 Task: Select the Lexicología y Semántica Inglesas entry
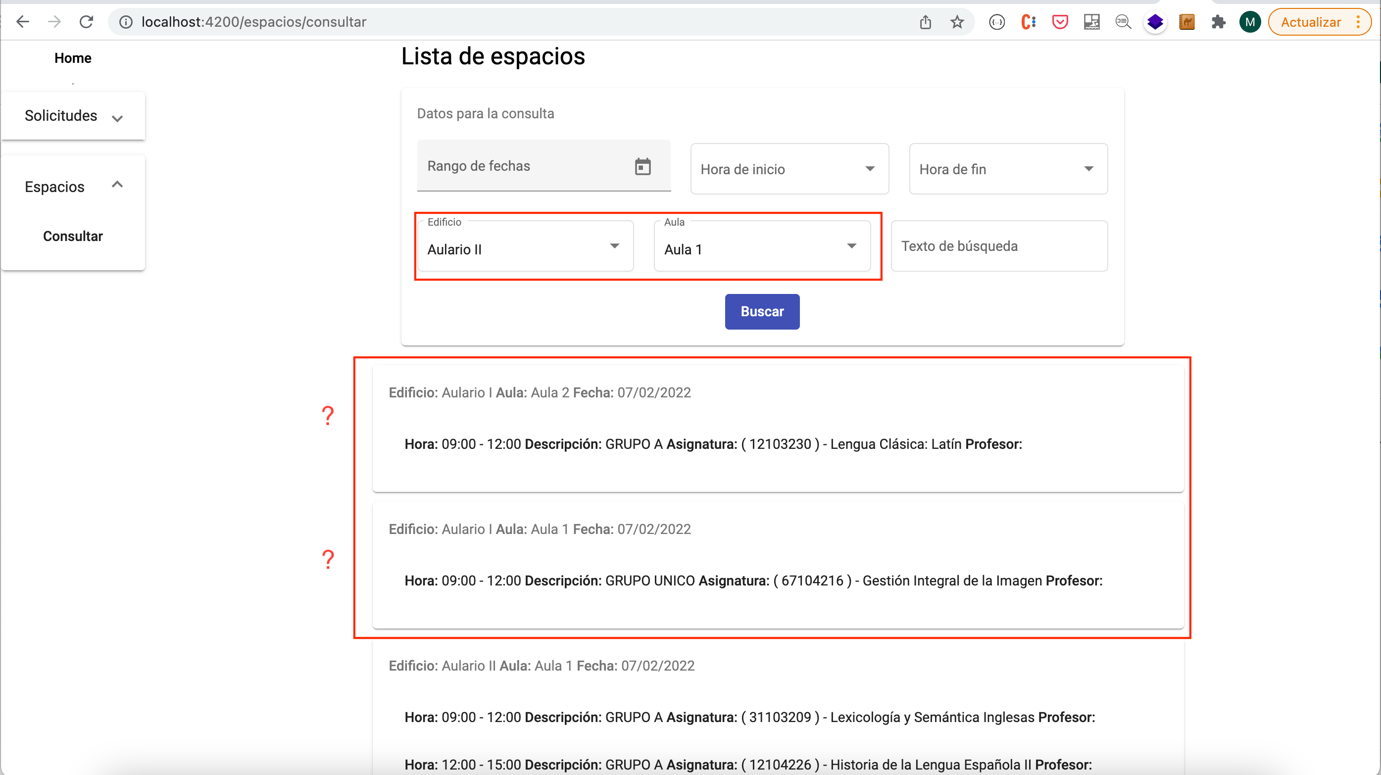pyautogui.click(x=750, y=718)
